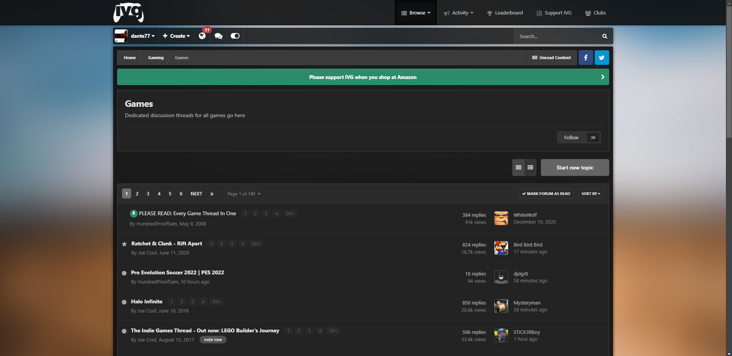The height and width of the screenshot is (356, 732).
Task: Click the search magnifier icon
Action: pyautogui.click(x=605, y=36)
